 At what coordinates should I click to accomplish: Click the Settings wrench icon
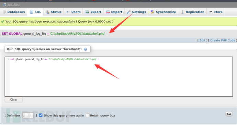click(128, 12)
